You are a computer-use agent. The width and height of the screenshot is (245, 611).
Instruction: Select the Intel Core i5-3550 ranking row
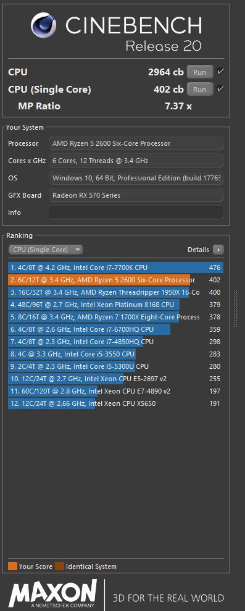[115, 354]
